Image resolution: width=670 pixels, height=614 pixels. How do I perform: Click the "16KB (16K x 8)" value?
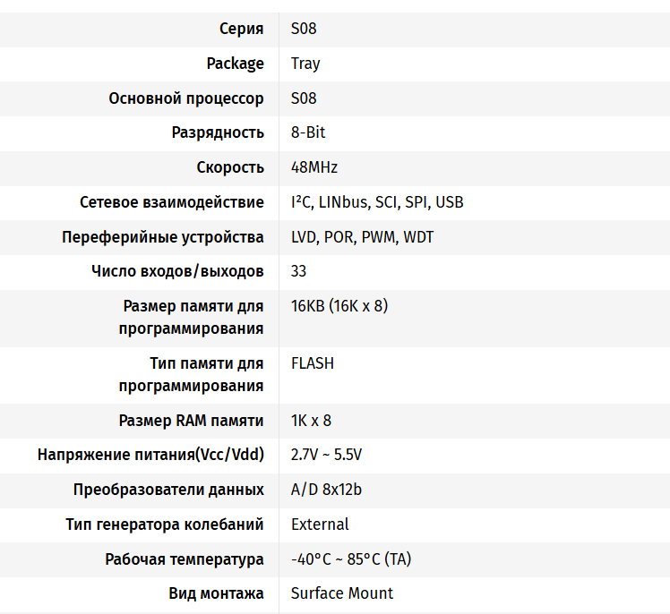[339, 306]
